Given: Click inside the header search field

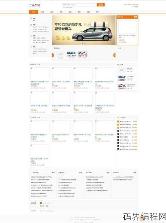Looking at the screenshot, I should click(79, 5).
